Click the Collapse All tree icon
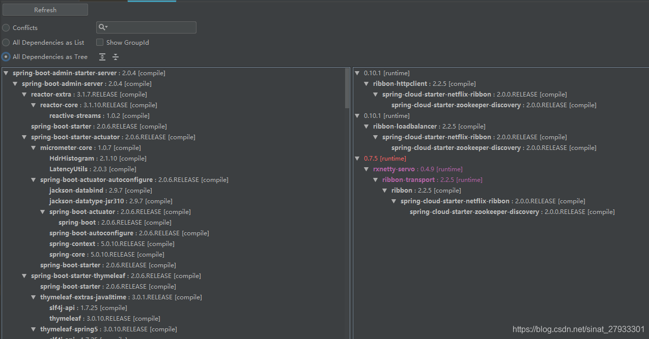Image resolution: width=649 pixels, height=339 pixels. click(116, 57)
